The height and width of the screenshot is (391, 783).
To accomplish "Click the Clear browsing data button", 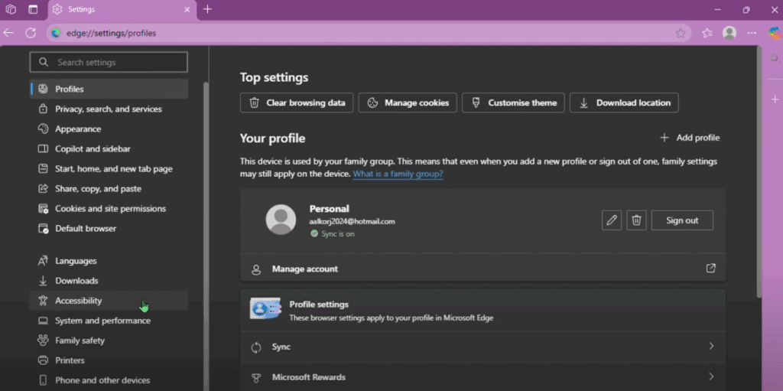I will [x=297, y=103].
